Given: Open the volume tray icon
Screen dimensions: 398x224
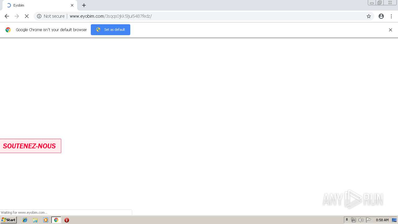Looking at the screenshot, I should [x=361, y=220].
